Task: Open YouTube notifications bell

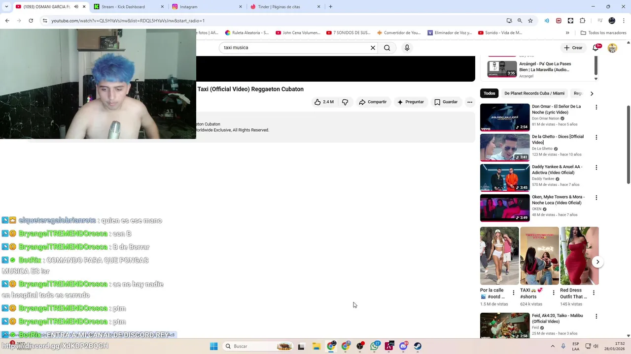Action: coord(596,48)
